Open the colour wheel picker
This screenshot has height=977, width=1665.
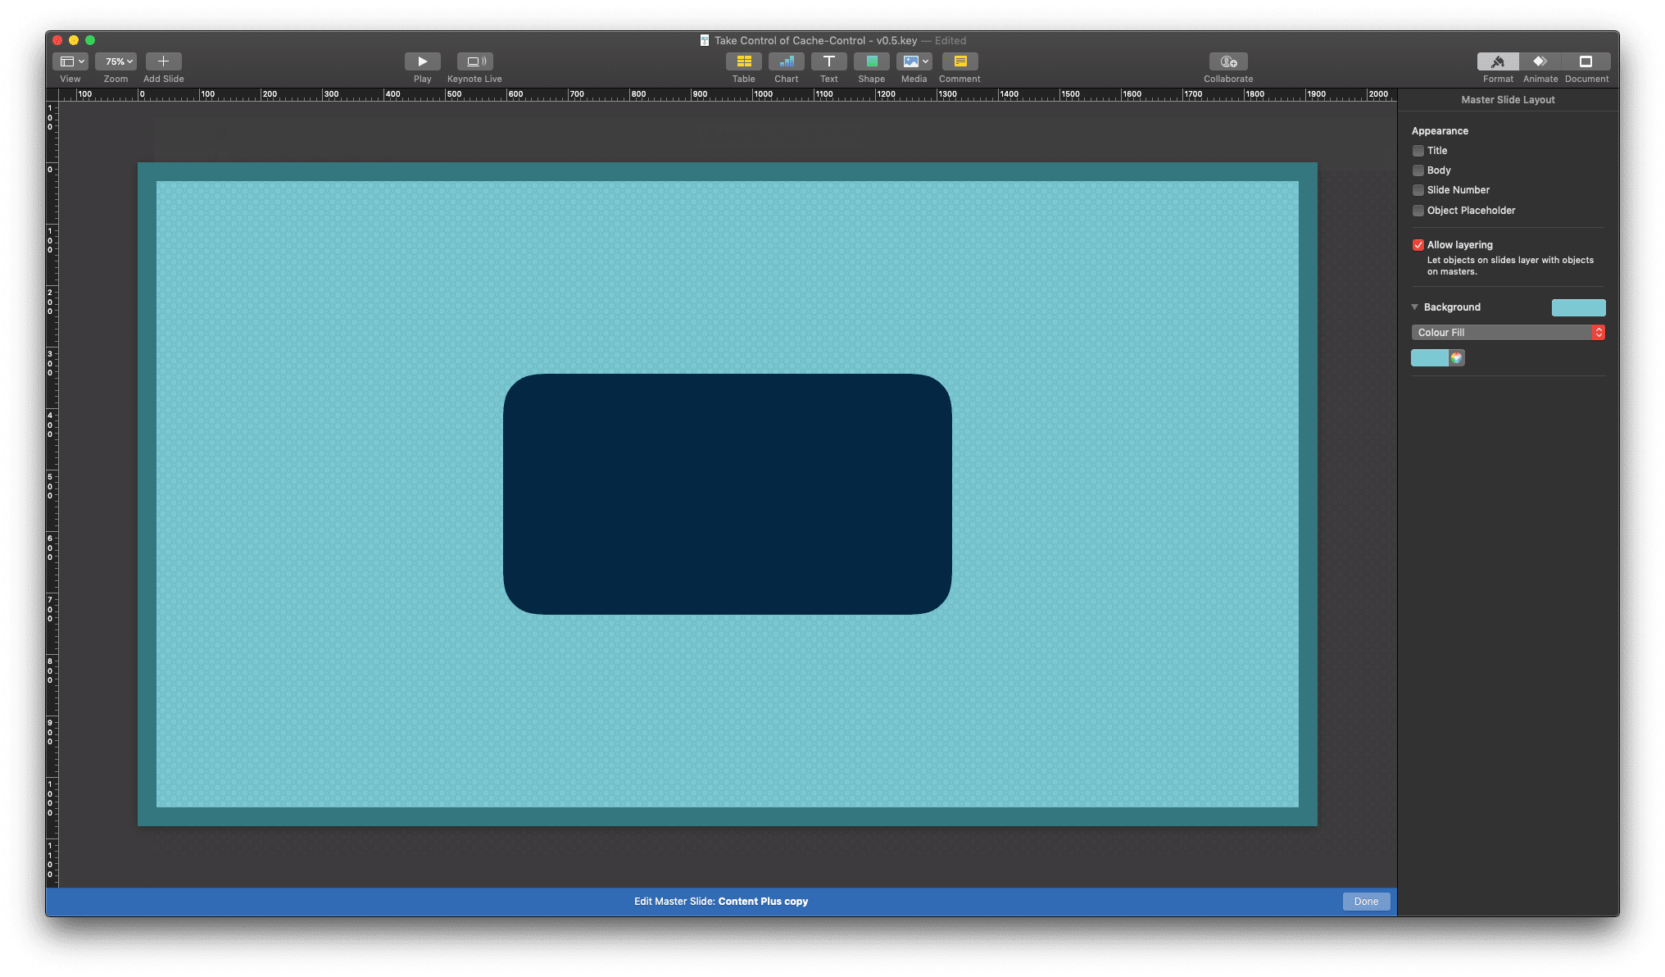1456,357
